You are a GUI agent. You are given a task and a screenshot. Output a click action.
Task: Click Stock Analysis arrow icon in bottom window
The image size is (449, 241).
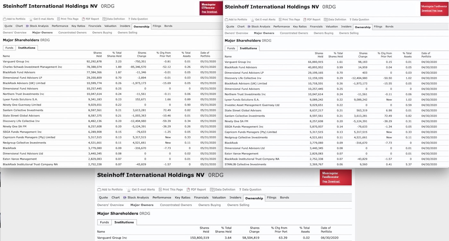pyautogui.click(x=125, y=198)
